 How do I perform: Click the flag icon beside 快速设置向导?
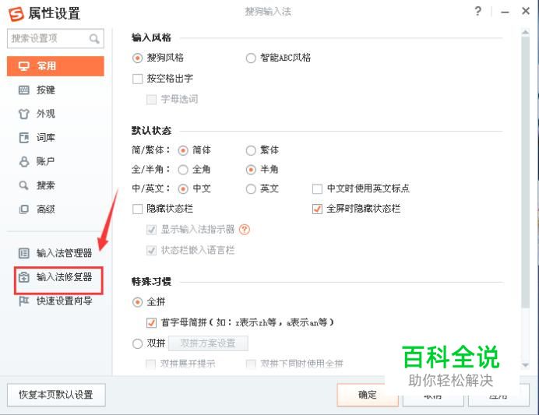coord(23,301)
